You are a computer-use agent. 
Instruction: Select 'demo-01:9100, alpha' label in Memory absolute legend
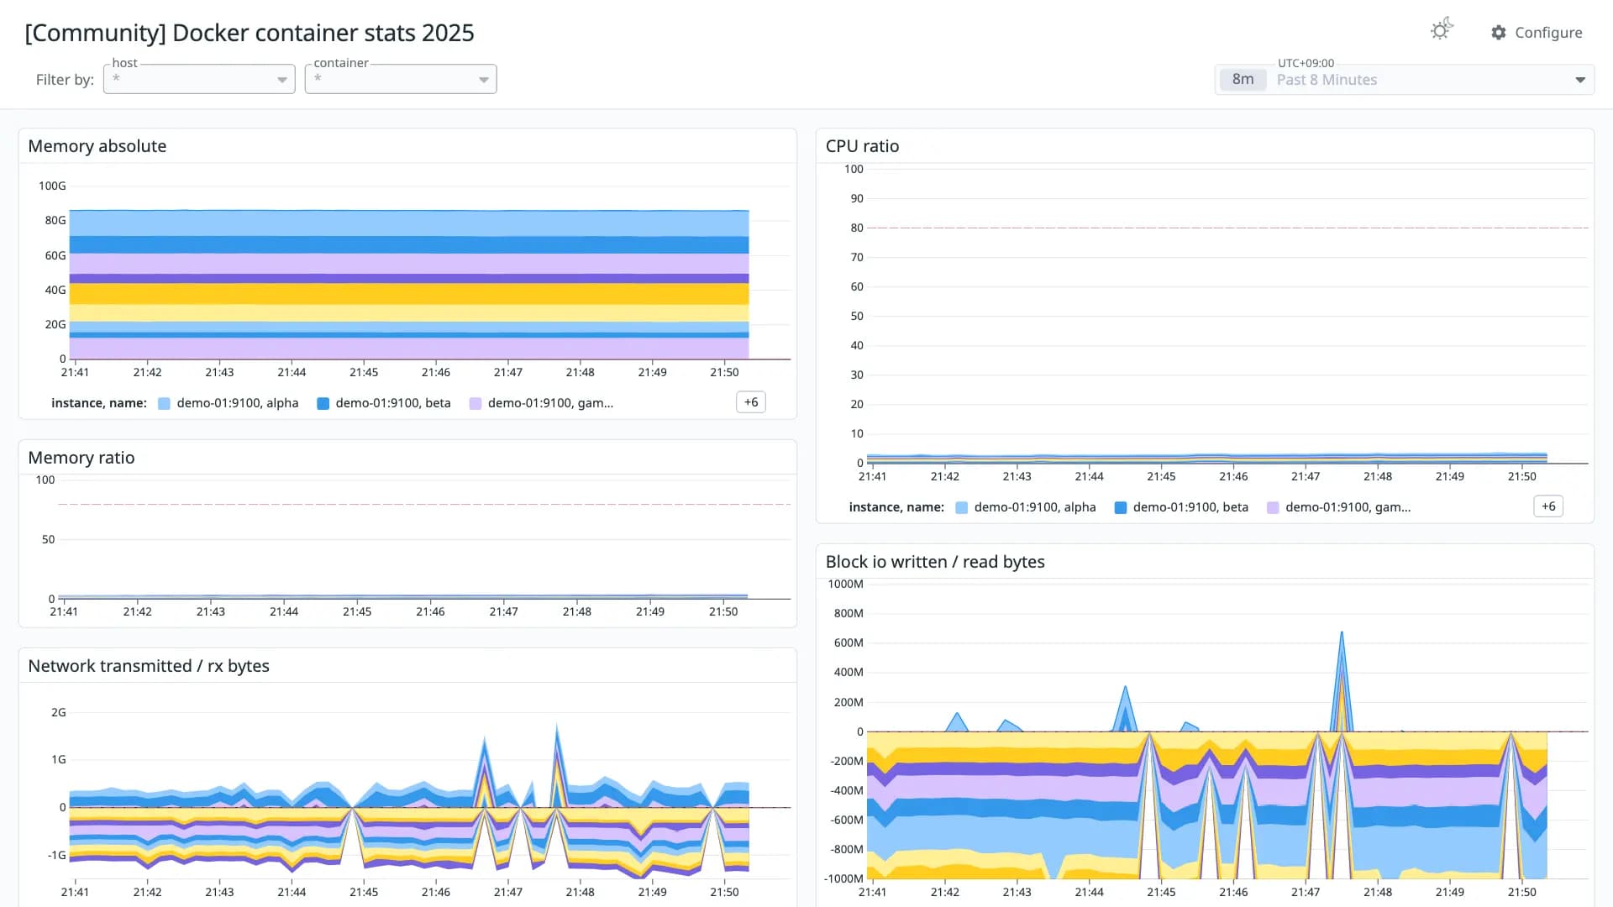(x=238, y=403)
